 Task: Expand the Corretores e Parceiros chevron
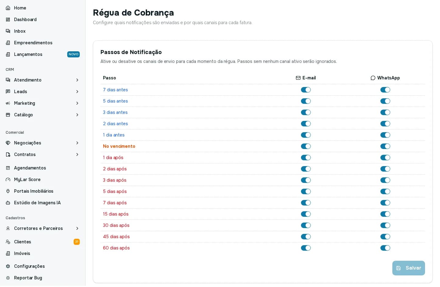tap(77, 228)
